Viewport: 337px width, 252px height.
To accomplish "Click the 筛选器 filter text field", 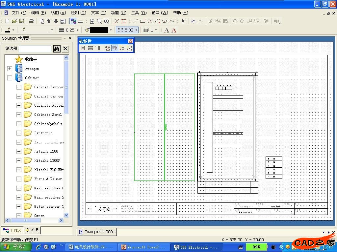I will click(x=35, y=49).
